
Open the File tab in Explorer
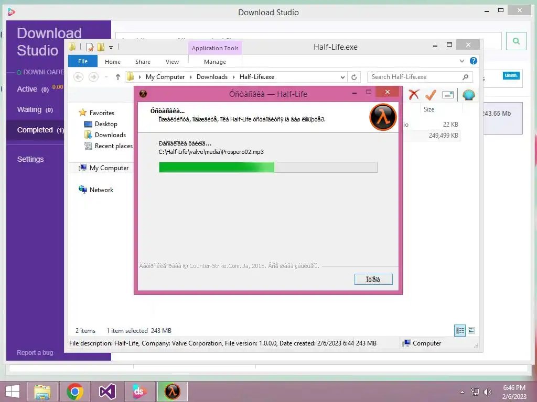[x=83, y=61]
